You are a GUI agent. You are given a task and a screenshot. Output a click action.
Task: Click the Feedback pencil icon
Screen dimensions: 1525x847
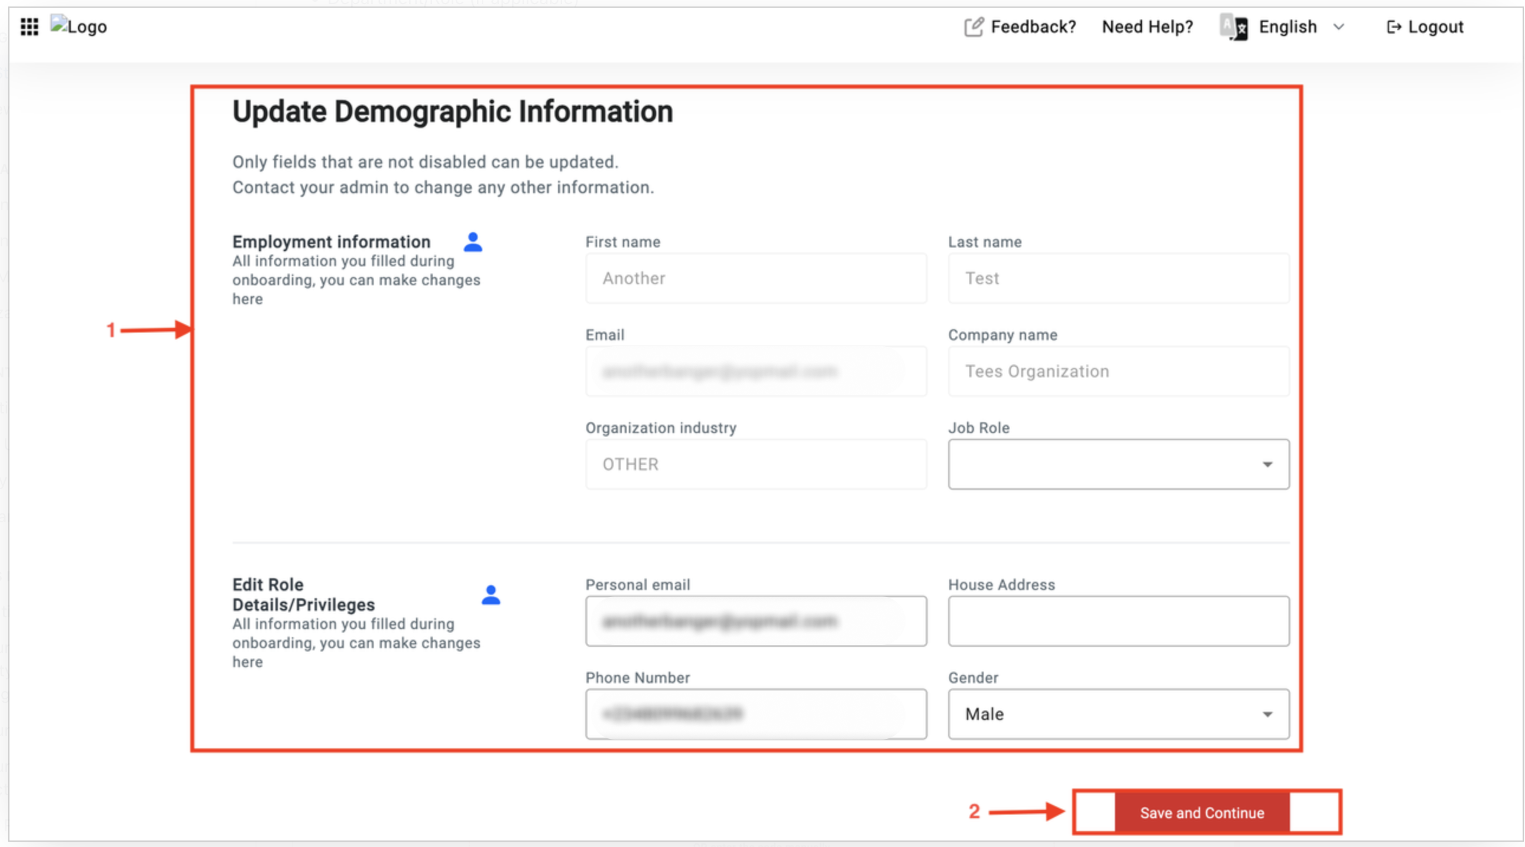coord(974,27)
